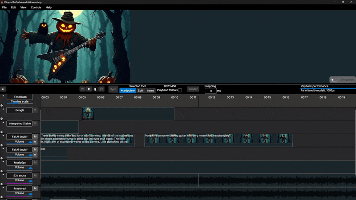Mute the MusicGpt track

coord(35,163)
